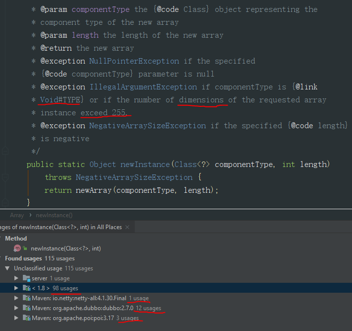Click the server module folder icon
Image resolution: width=352 pixels, height=331 pixels.
tap(26, 278)
